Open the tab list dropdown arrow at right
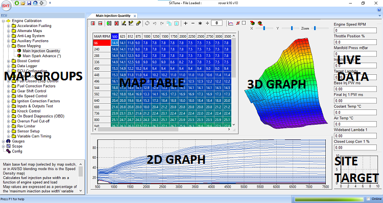The image size is (383, 203). coord(379,16)
